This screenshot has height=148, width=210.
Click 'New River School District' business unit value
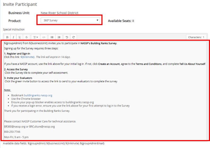(x=59, y=13)
